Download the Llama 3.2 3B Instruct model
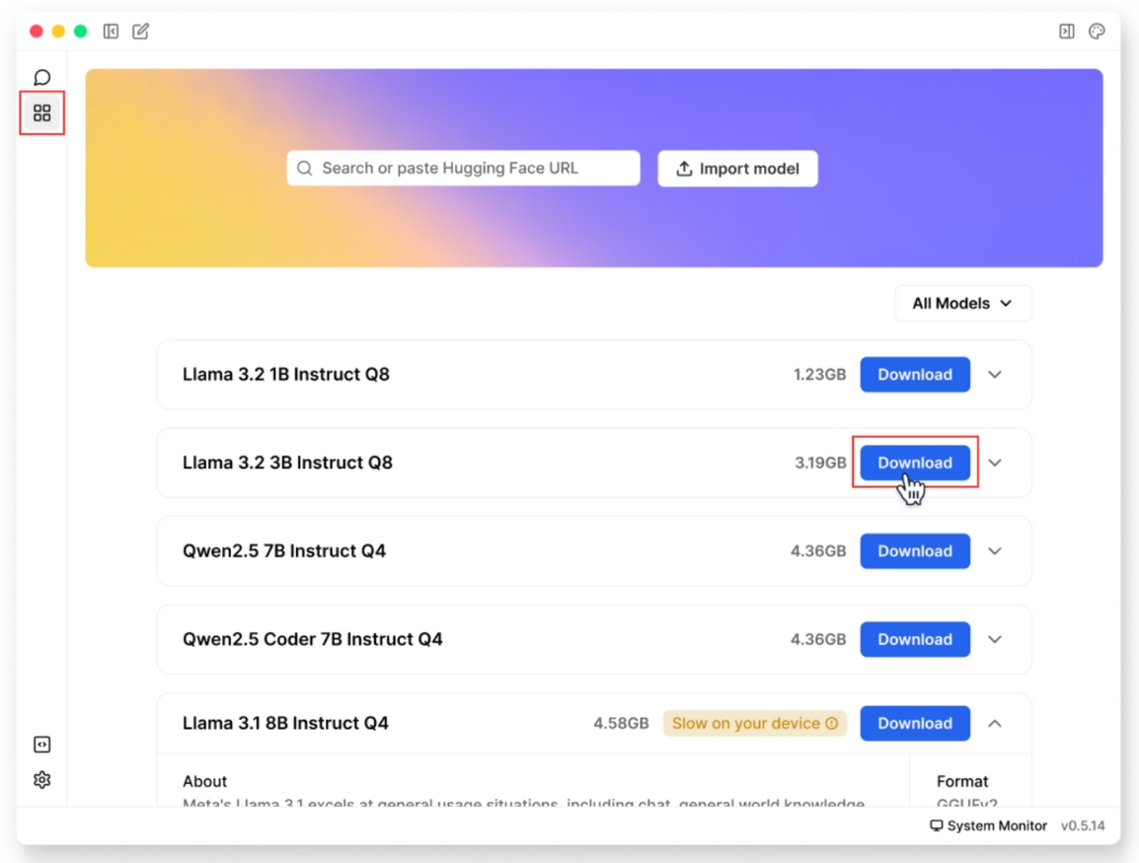1139x863 pixels. pyautogui.click(x=914, y=463)
